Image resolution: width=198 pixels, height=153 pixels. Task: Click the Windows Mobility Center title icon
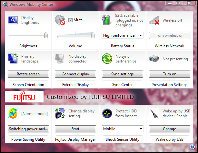[5, 5]
